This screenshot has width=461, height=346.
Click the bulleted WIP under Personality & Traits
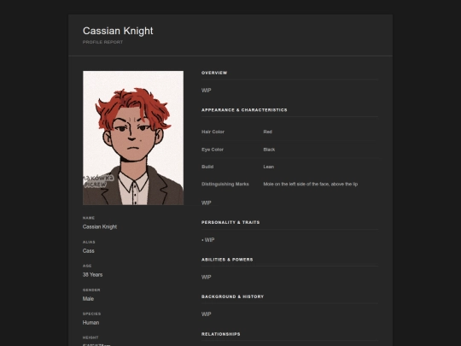click(x=208, y=240)
